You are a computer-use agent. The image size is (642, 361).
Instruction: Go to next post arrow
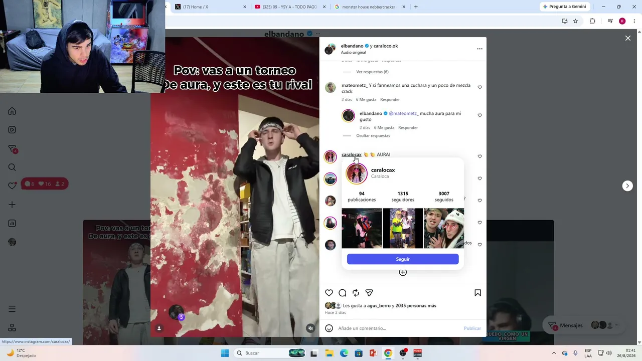click(x=627, y=186)
